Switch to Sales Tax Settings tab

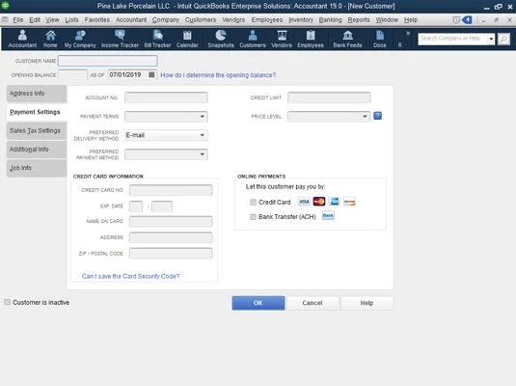[x=37, y=130]
